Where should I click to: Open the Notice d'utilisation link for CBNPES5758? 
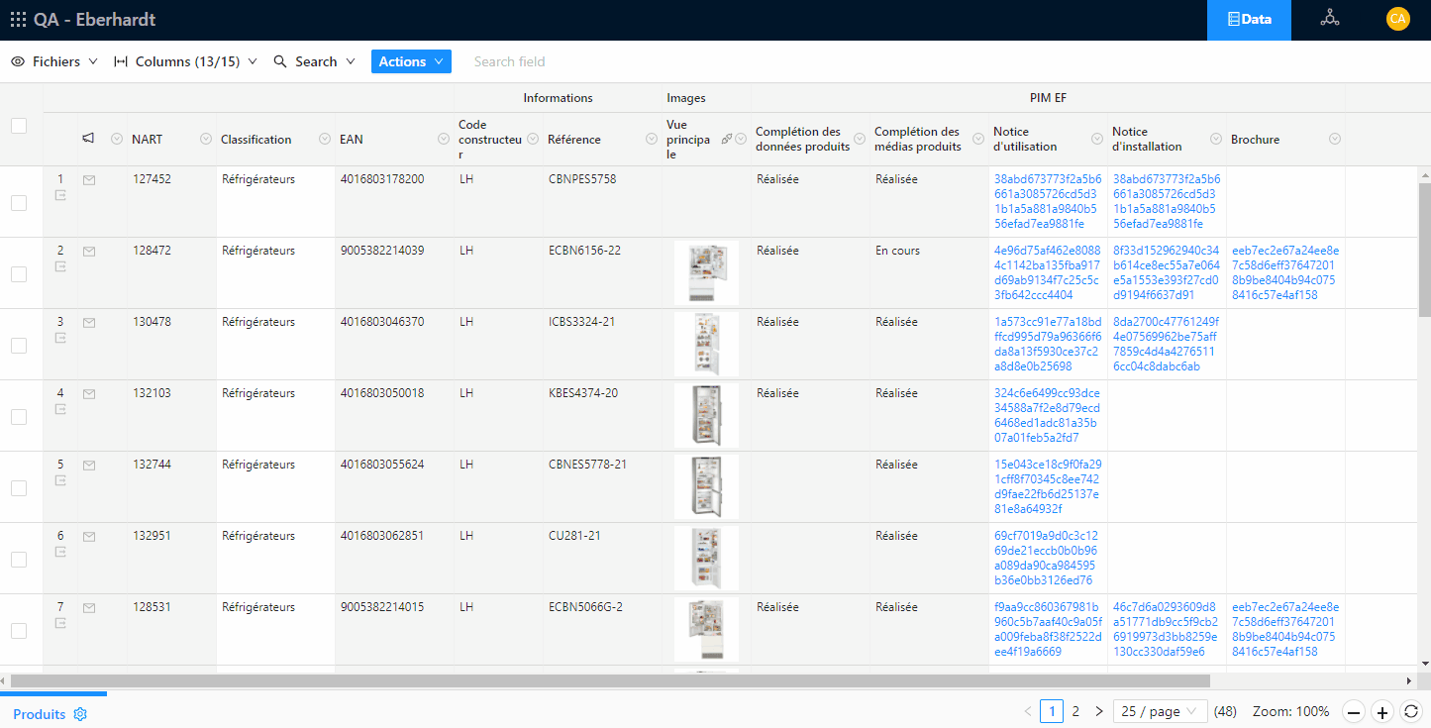1049,202
